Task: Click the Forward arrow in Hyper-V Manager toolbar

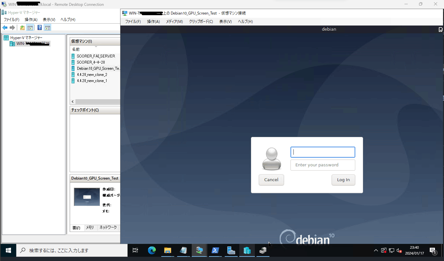Action: coord(12,28)
